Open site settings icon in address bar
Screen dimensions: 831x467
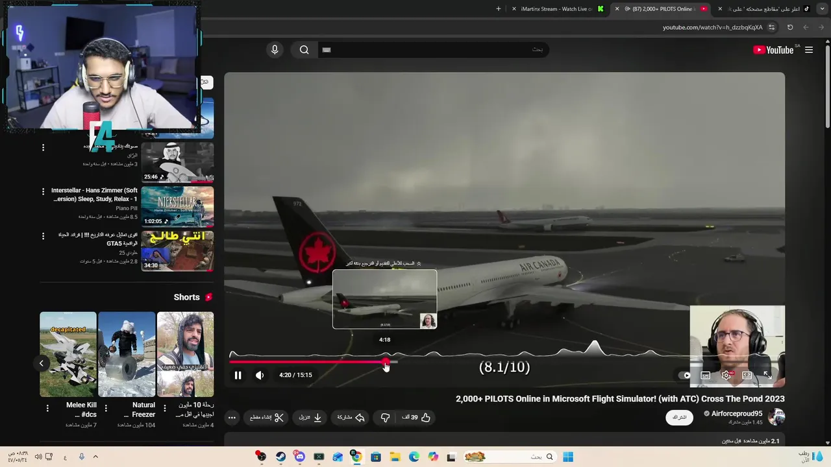(771, 27)
